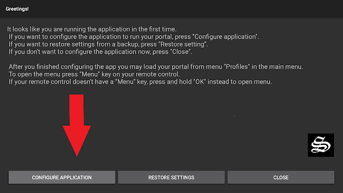The image size is (343, 193).
Task: Click the line mentioning menu "Profiles"
Action: coord(156,66)
